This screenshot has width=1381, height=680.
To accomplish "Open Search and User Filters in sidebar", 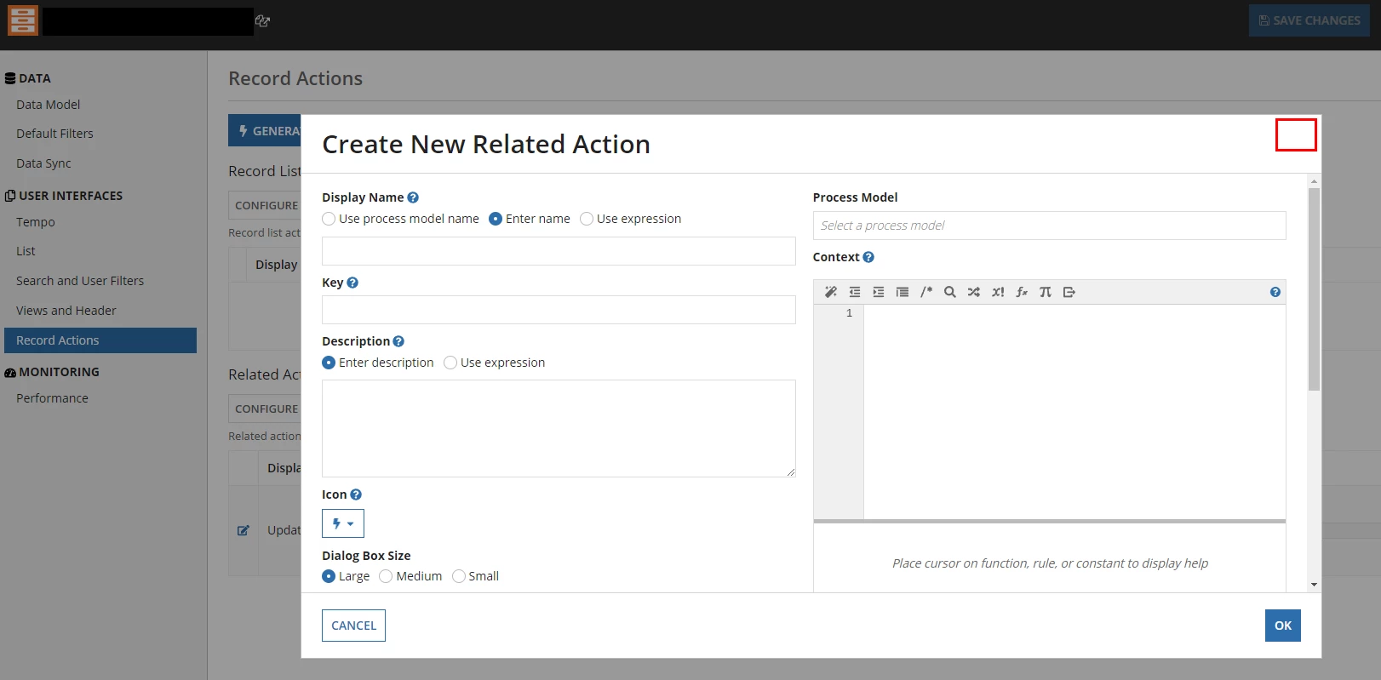I will pyautogui.click(x=80, y=281).
